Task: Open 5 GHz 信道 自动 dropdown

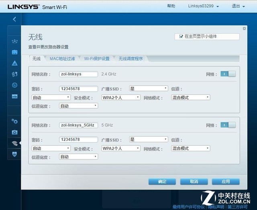Action: (x=51, y=148)
